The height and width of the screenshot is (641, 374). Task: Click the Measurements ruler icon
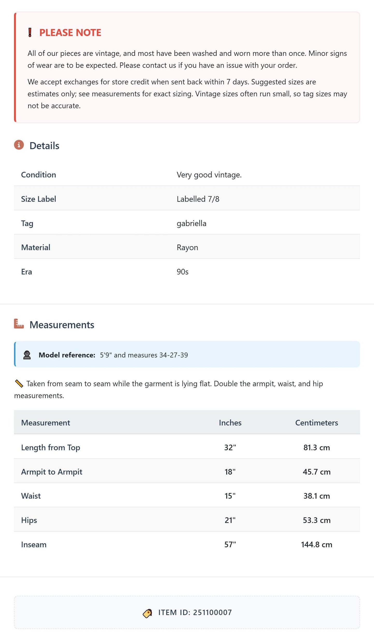point(19,324)
